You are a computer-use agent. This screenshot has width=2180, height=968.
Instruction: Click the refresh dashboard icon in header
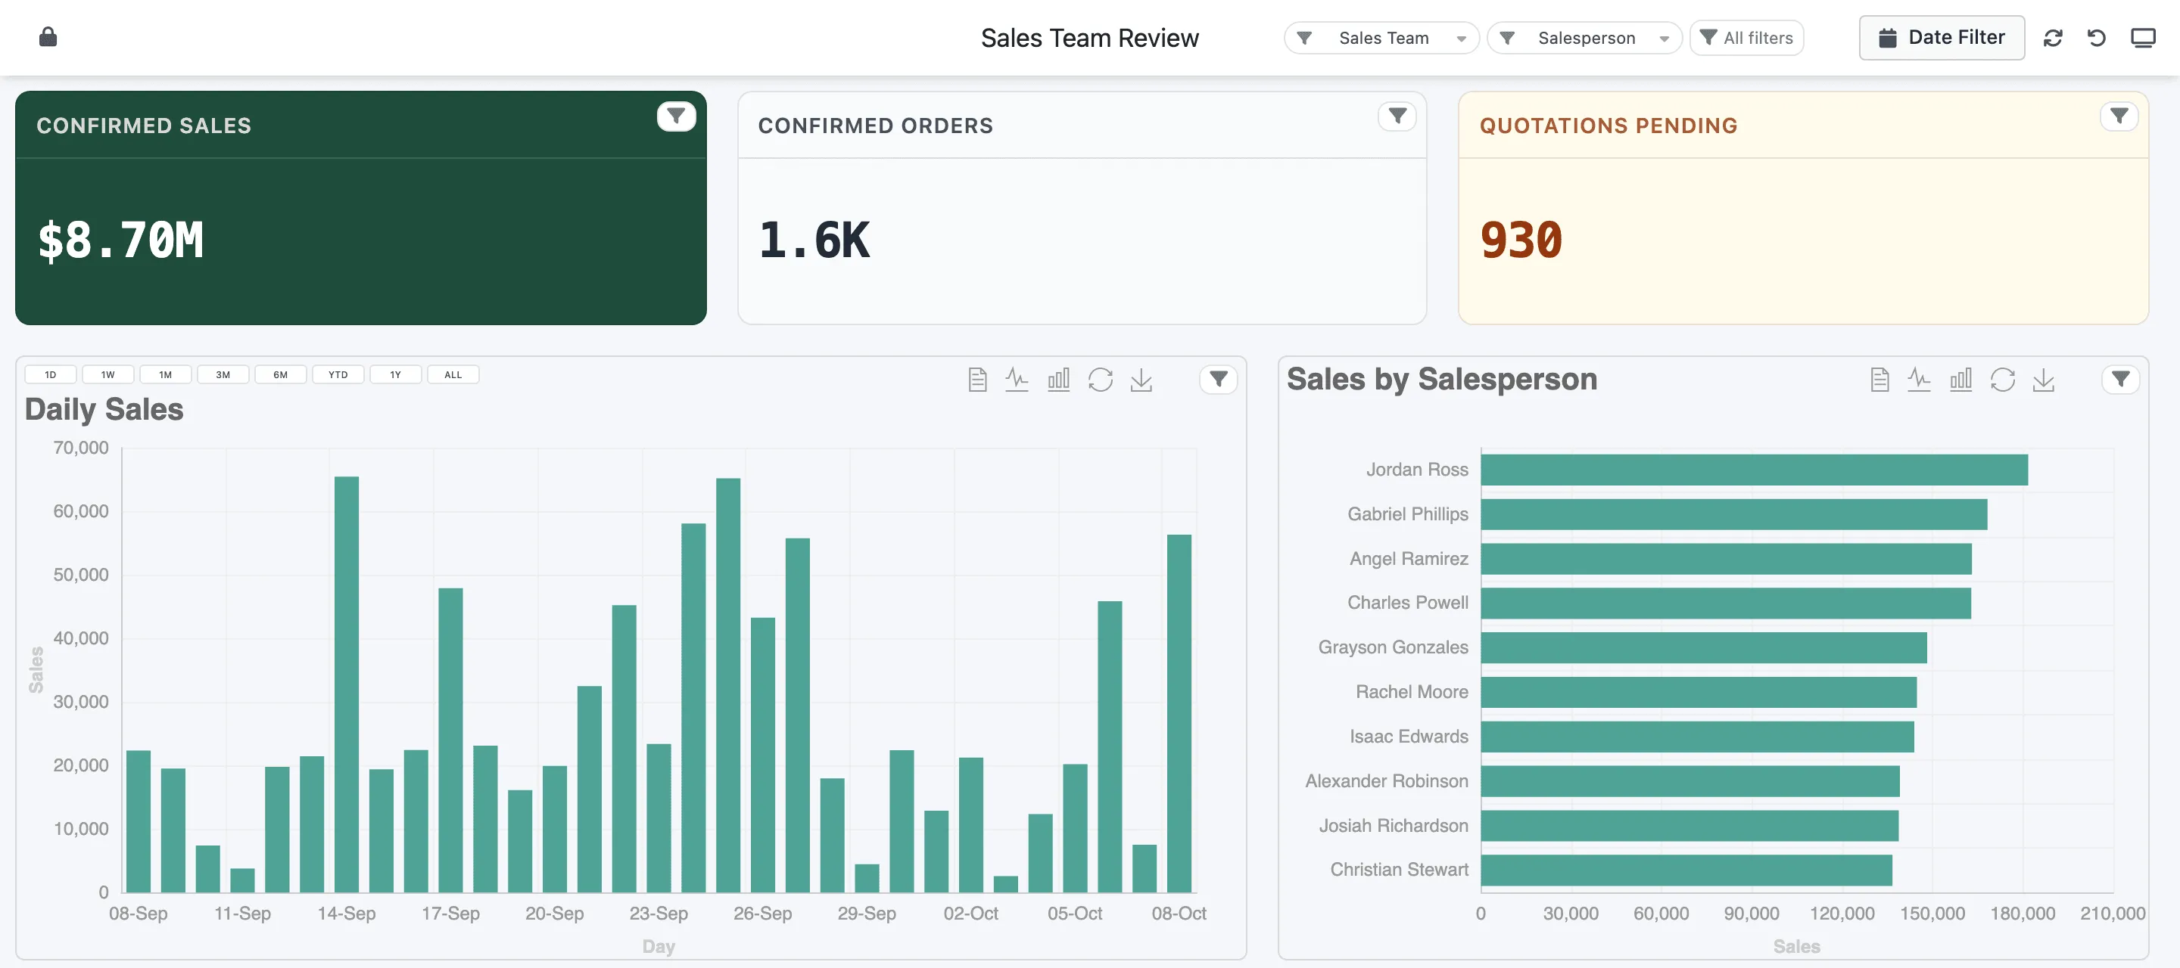click(x=2052, y=38)
